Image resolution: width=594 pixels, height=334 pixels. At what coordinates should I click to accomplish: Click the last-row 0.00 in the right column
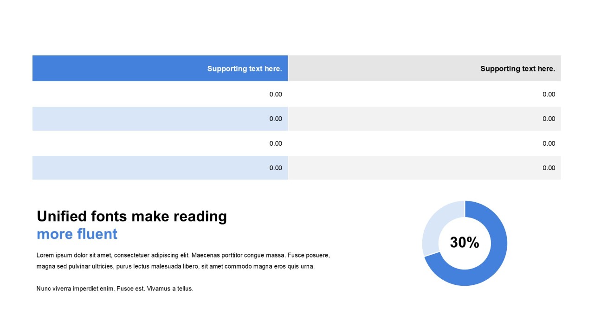(549, 168)
